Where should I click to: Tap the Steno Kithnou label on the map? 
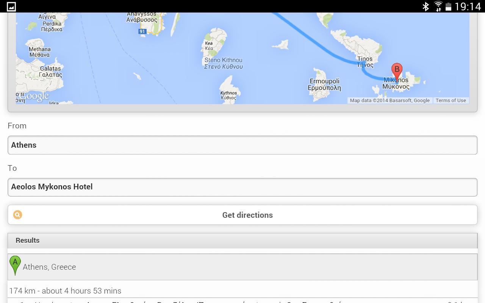(x=223, y=63)
